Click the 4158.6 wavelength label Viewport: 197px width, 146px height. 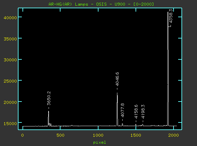click(x=136, y=111)
